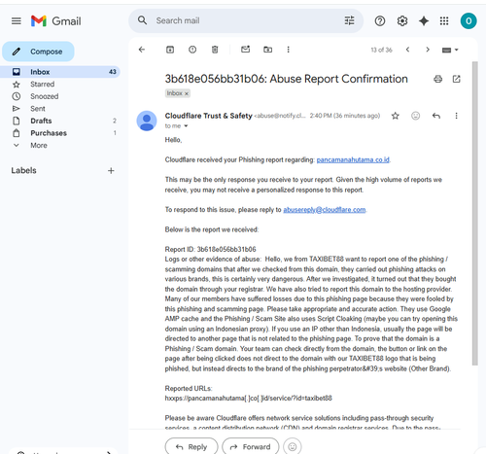Click the reported URL text line

click(249, 399)
